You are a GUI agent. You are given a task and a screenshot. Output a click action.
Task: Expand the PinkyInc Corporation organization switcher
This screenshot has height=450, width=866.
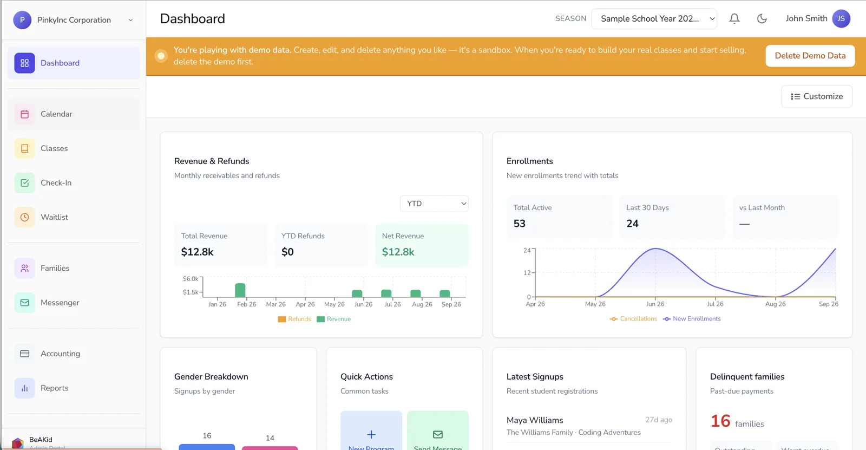pyautogui.click(x=74, y=20)
